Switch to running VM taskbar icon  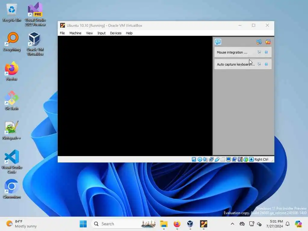click(204, 224)
